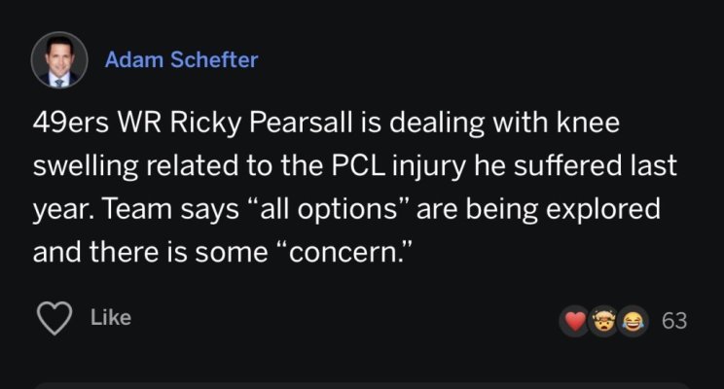Click "Team says" in the post text

(170, 210)
